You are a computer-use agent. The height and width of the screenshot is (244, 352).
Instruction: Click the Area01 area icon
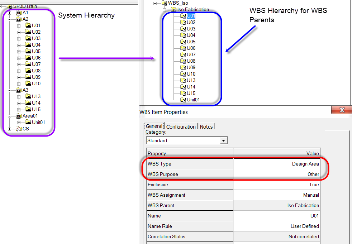(19, 116)
